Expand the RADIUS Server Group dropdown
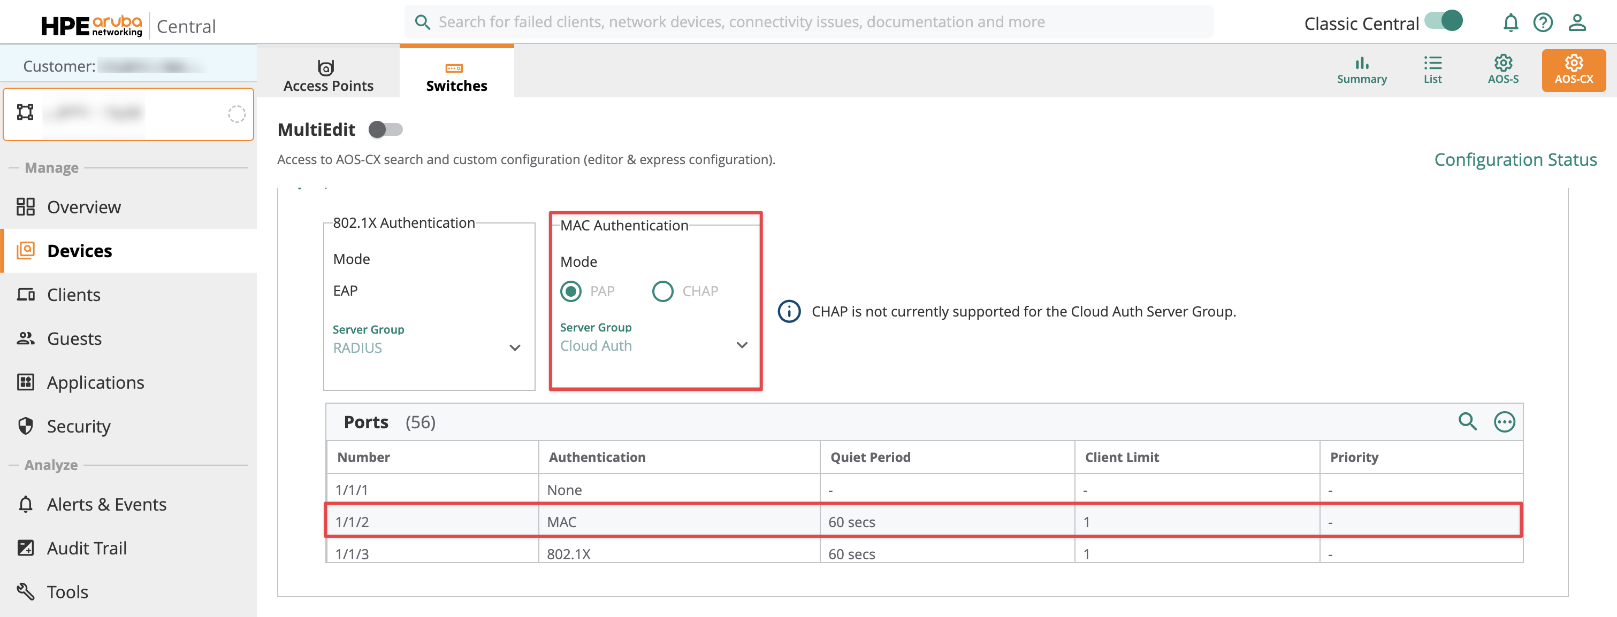The image size is (1617, 617). click(514, 348)
